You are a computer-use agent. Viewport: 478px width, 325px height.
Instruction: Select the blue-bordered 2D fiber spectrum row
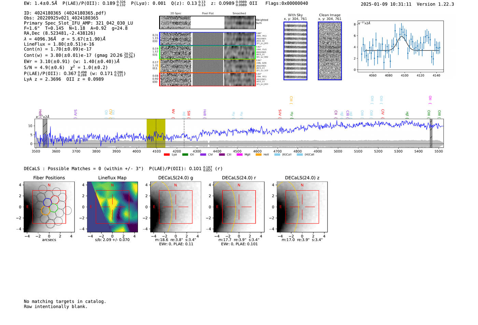pos(207,39)
